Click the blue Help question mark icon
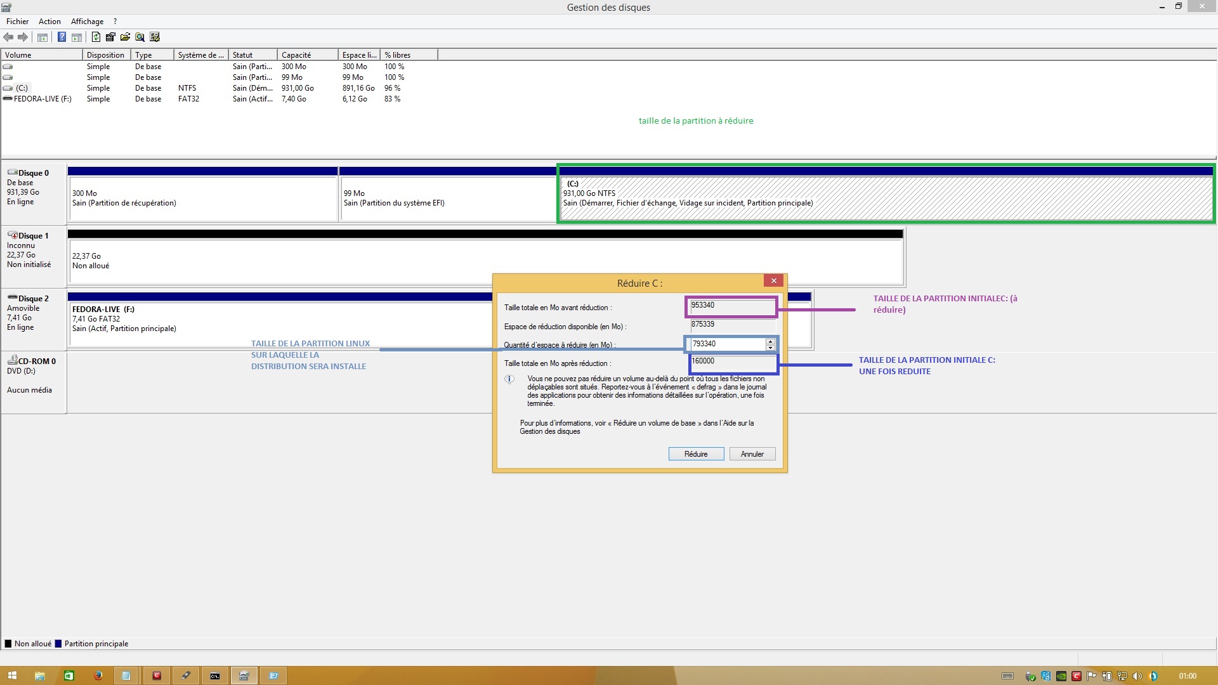1218x685 pixels. point(62,37)
